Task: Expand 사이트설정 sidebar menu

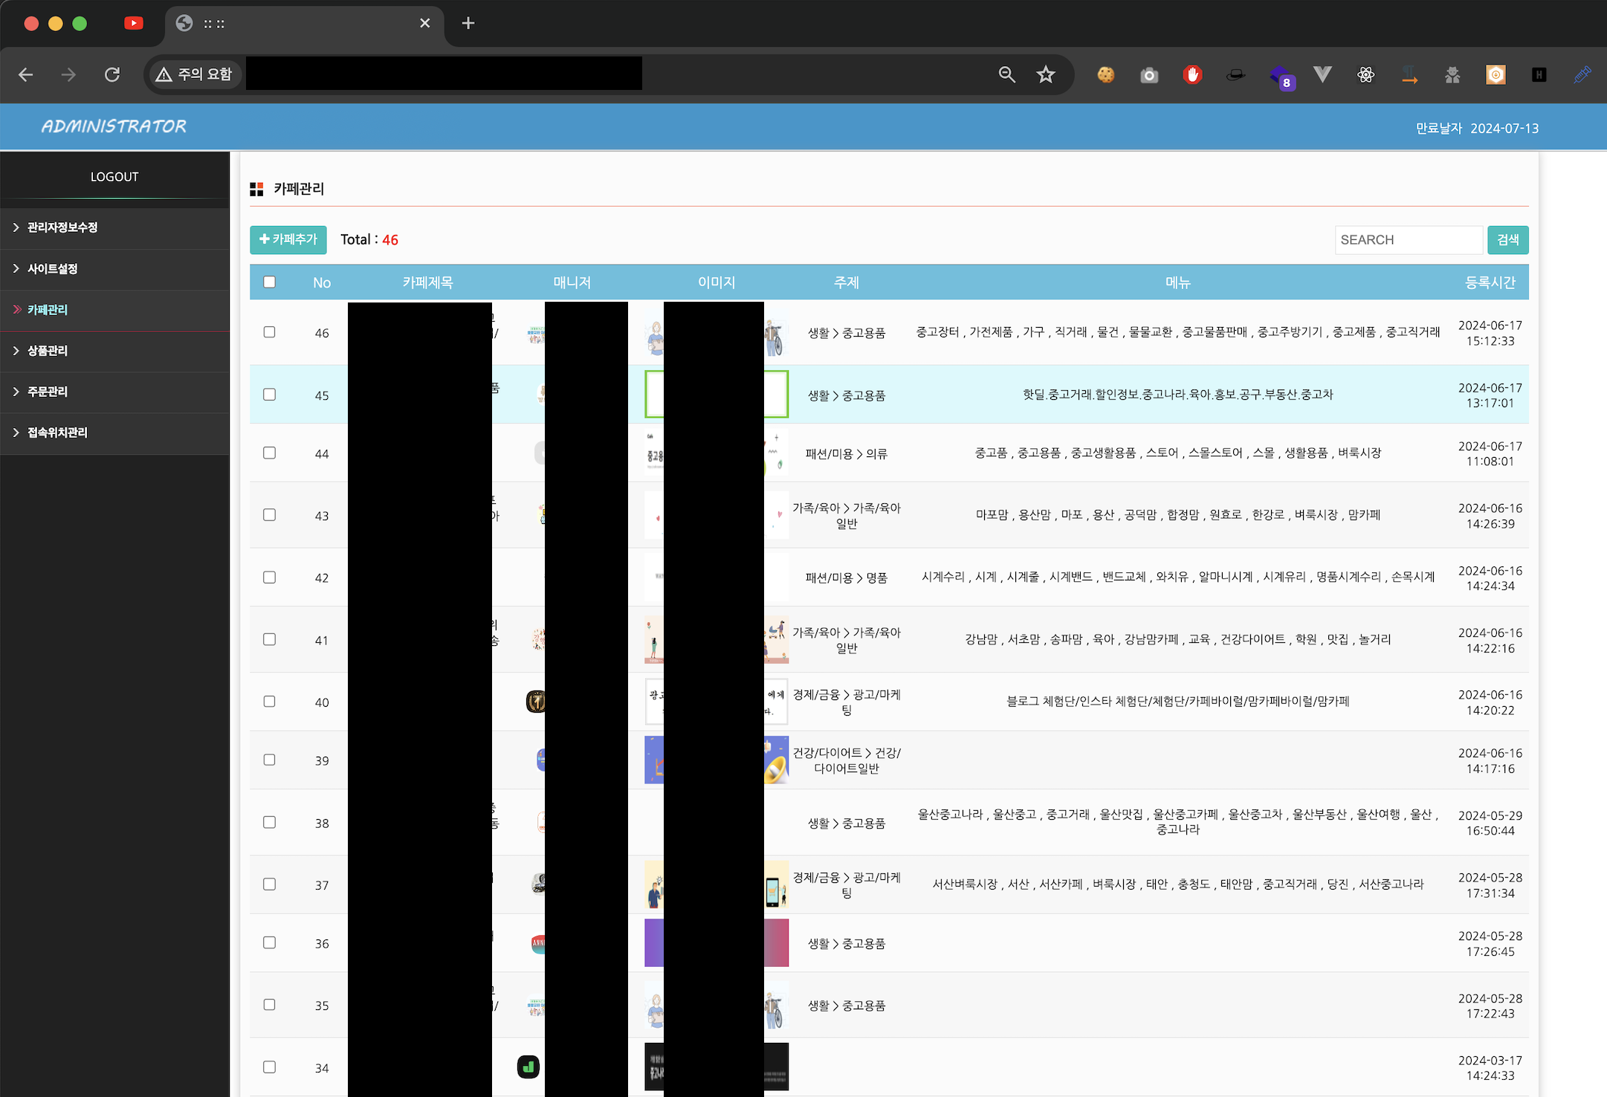Action: pyautogui.click(x=52, y=268)
